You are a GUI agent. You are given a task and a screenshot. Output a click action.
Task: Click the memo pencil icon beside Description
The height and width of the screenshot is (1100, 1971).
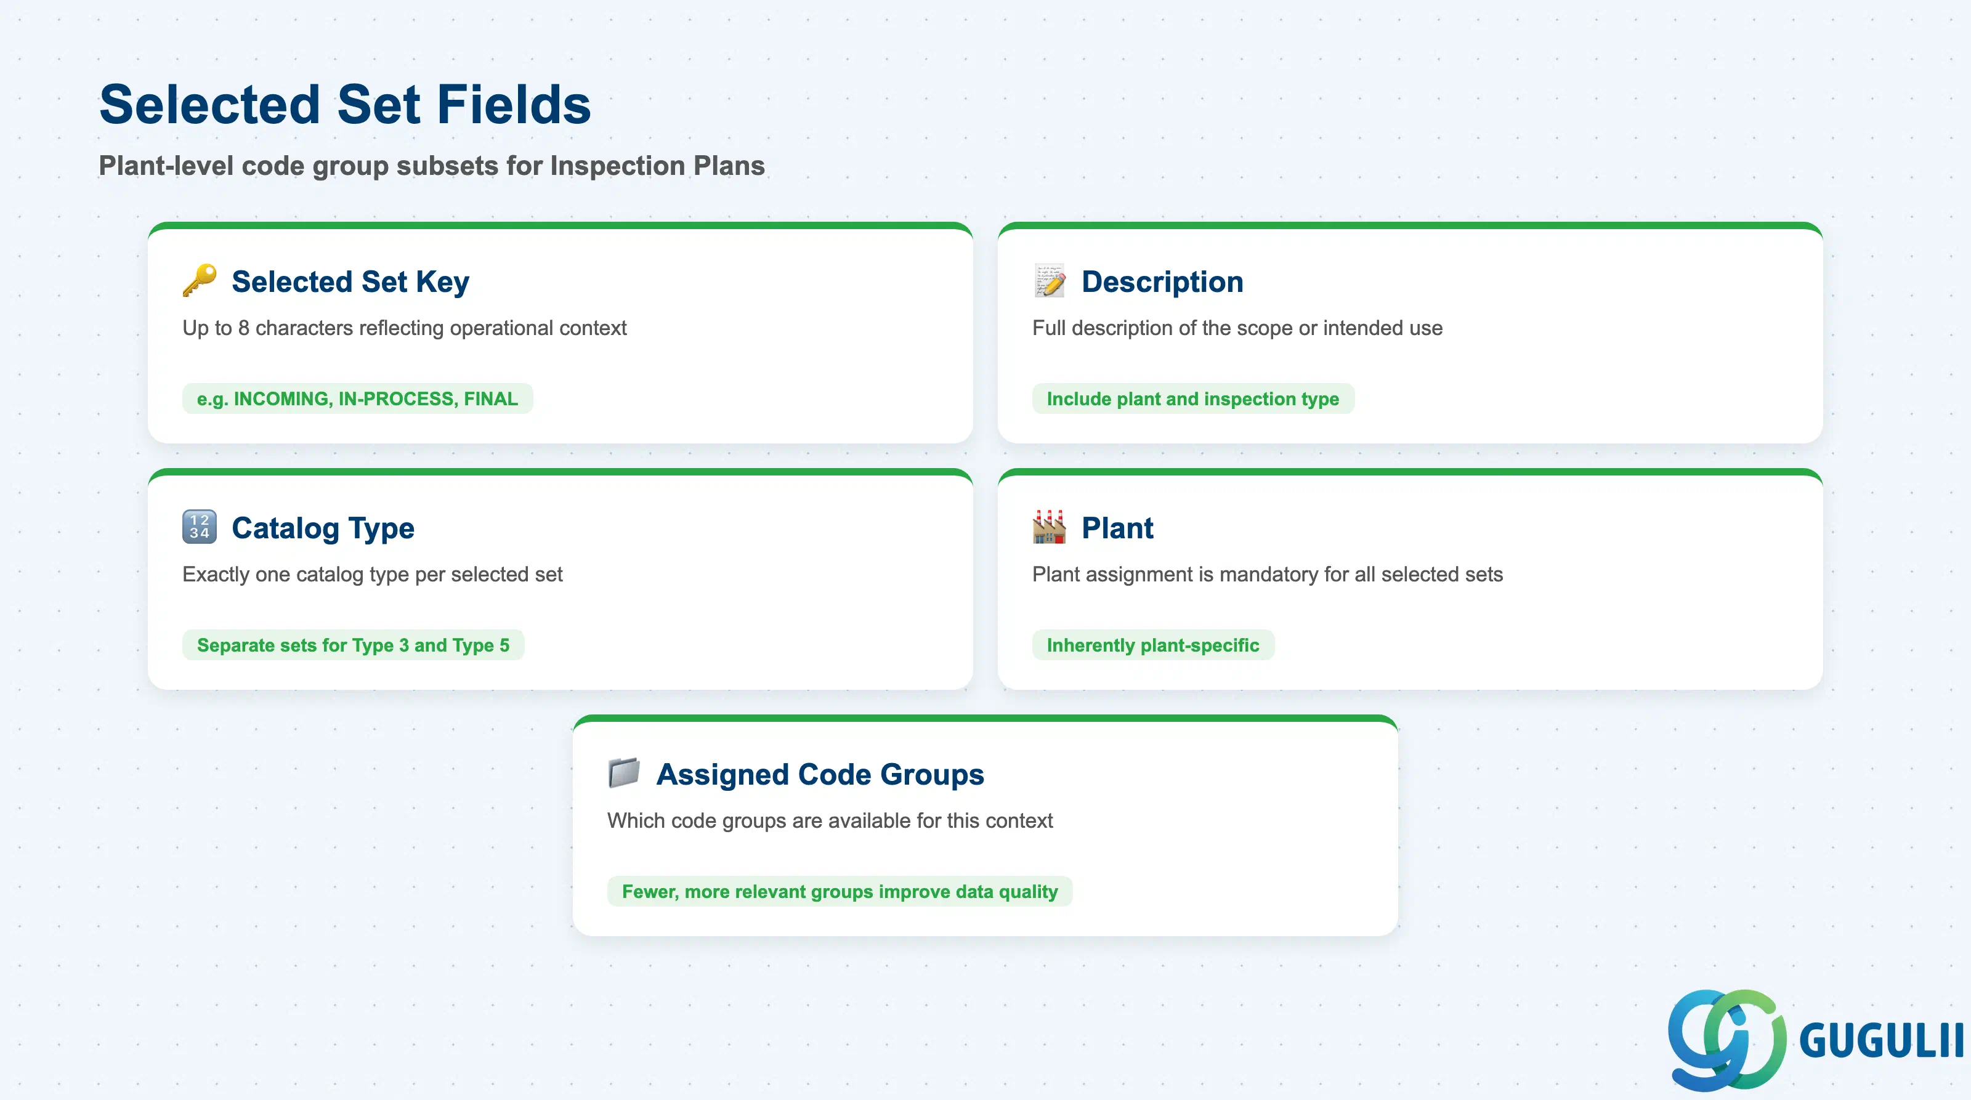point(1049,281)
